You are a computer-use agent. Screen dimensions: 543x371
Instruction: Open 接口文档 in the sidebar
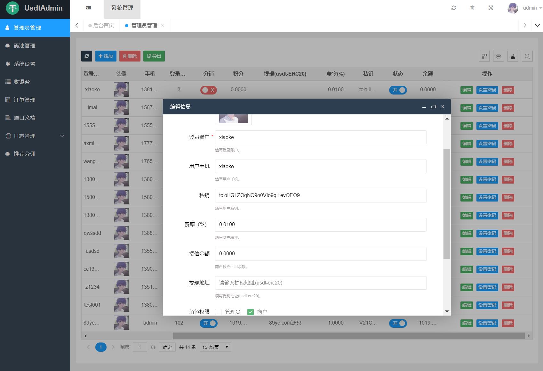coord(35,118)
